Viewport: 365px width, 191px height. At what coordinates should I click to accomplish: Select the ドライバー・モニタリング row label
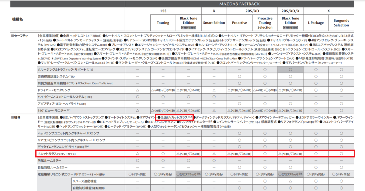pyautogui.click(x=54, y=90)
